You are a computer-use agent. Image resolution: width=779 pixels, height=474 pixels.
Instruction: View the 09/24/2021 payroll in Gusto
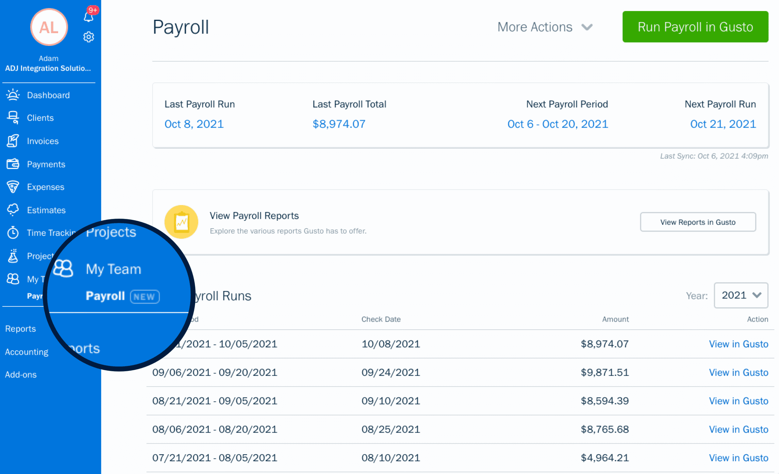[738, 373]
